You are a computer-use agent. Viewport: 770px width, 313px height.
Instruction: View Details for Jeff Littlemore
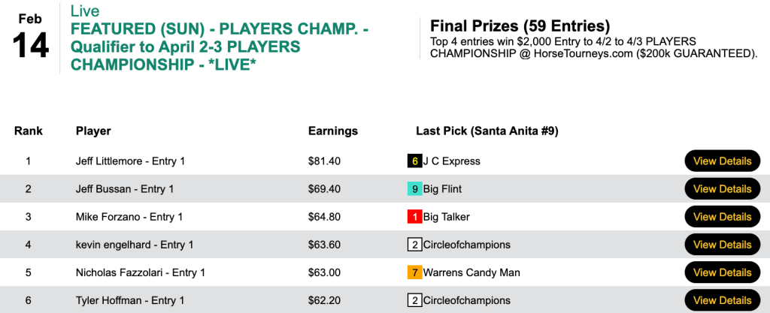coord(722,161)
